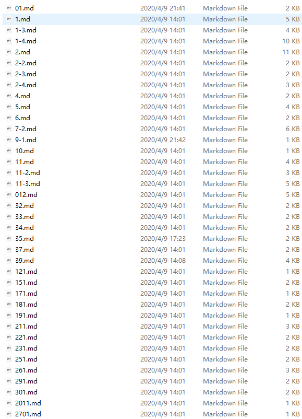Click the file name 9-1.md
The height and width of the screenshot is (419, 302).
click(26, 140)
